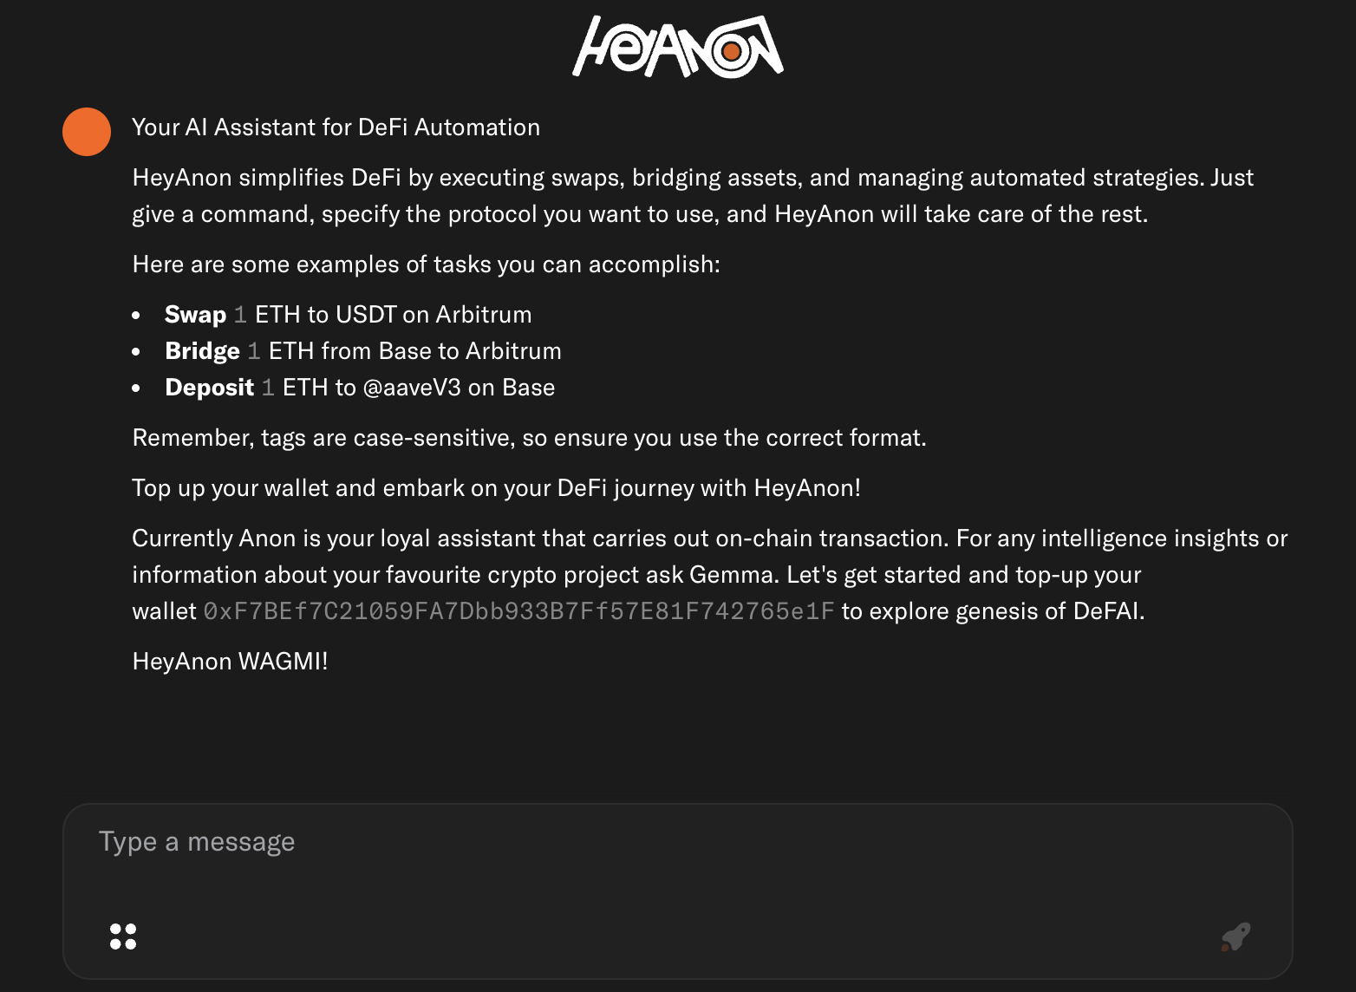
Task: Click the 'Top up your wallet' sentence
Action: [x=496, y=488]
